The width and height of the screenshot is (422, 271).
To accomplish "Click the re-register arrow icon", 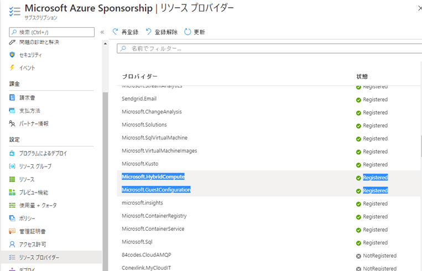I will 115,32.
